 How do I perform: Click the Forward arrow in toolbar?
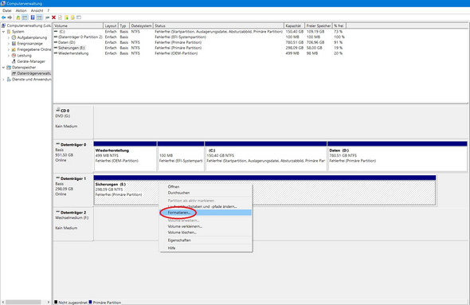pos(10,18)
